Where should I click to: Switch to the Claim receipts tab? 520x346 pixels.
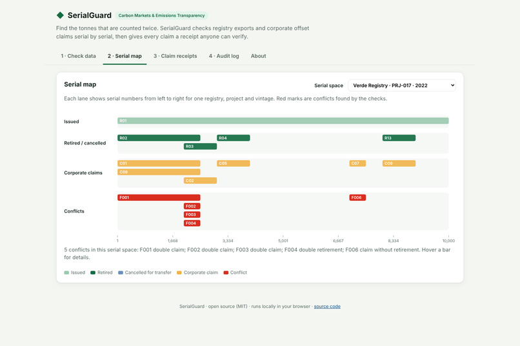coord(175,56)
